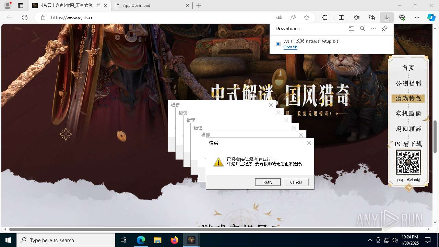Open a new browser tab
This screenshot has width=439, height=247.
199,5
